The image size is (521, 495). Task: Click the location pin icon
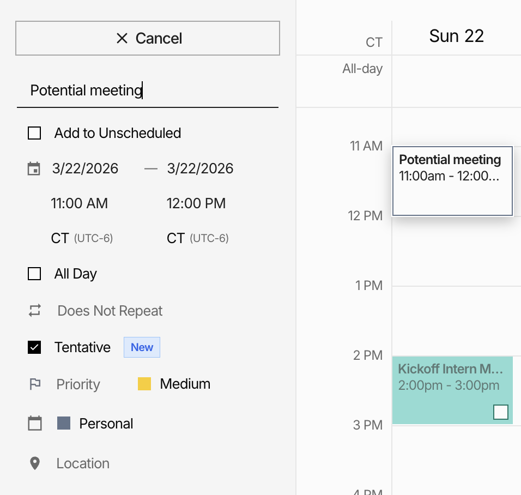(x=35, y=463)
